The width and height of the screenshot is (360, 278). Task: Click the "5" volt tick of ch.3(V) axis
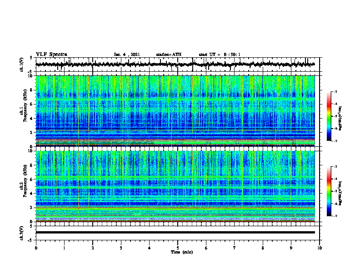tap(31, 227)
